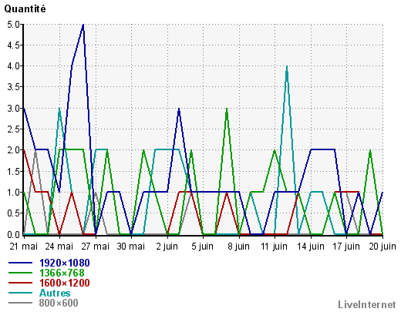Click the LiveInternet label
Screen dimensions: 401x312
367,304
